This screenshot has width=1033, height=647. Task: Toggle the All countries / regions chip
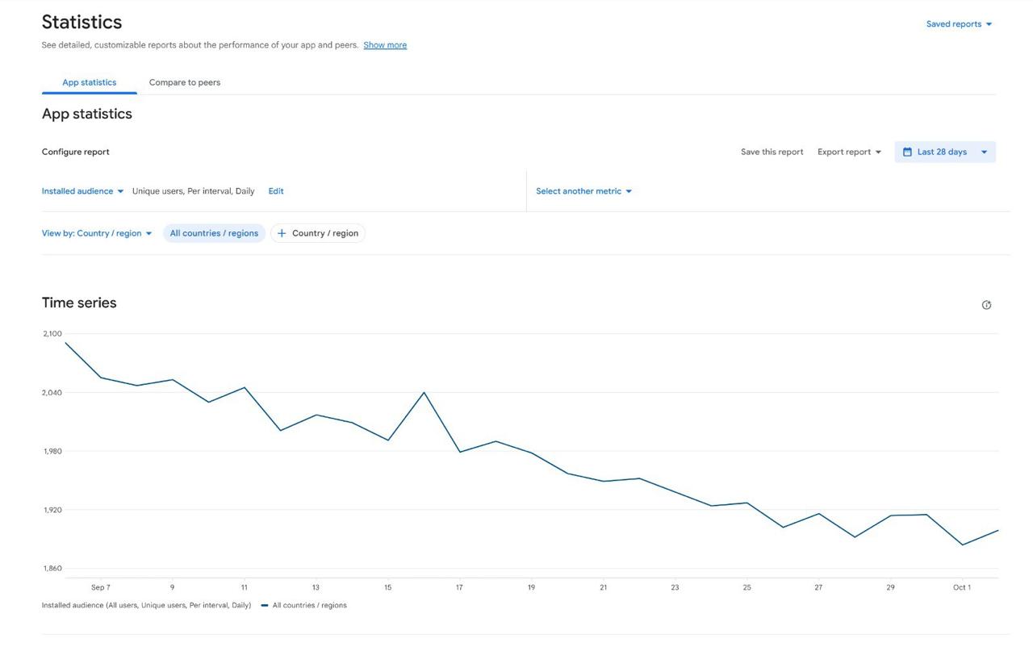point(214,233)
